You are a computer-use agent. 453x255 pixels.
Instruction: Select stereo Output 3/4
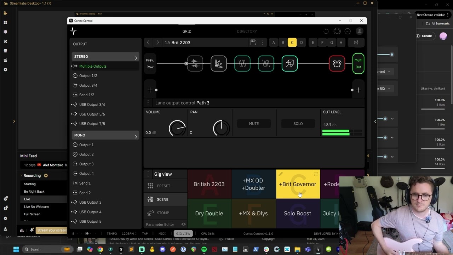(105, 85)
